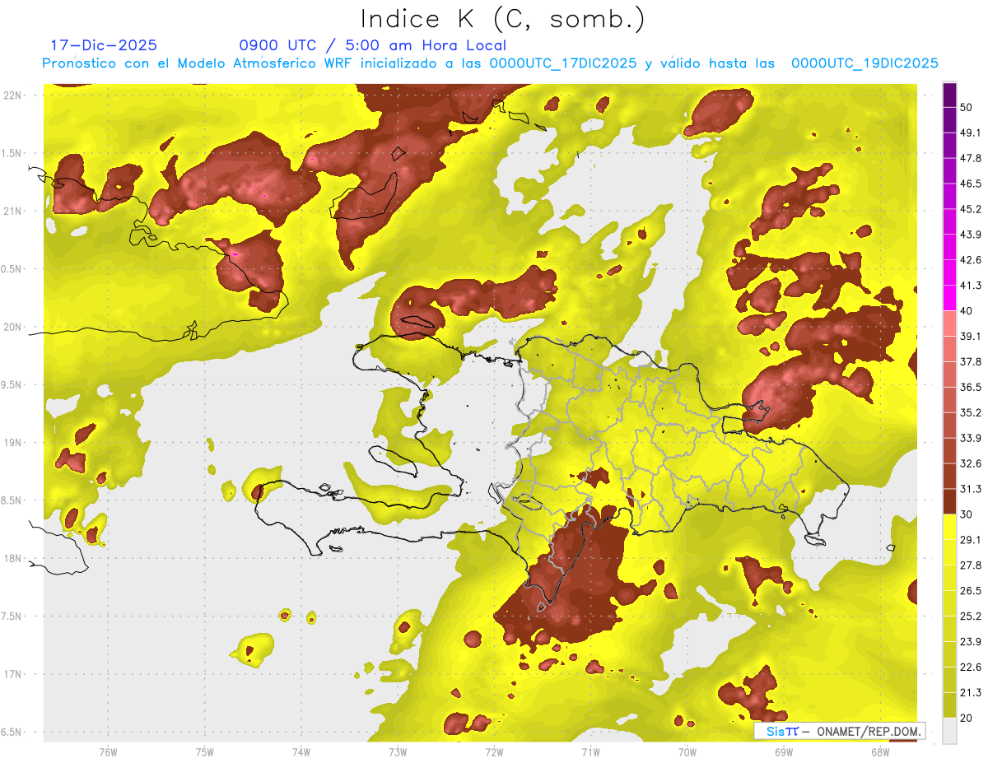Viewport: 988px width, 763px height.
Task: Click the colorbar value 22.6
Action: [972, 668]
